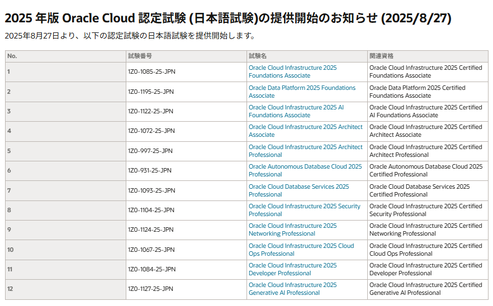Image resolution: width=493 pixels, height=306 pixels.
Task: Select exam number 1Z0-1067-25-JPN
Action: 151,250
